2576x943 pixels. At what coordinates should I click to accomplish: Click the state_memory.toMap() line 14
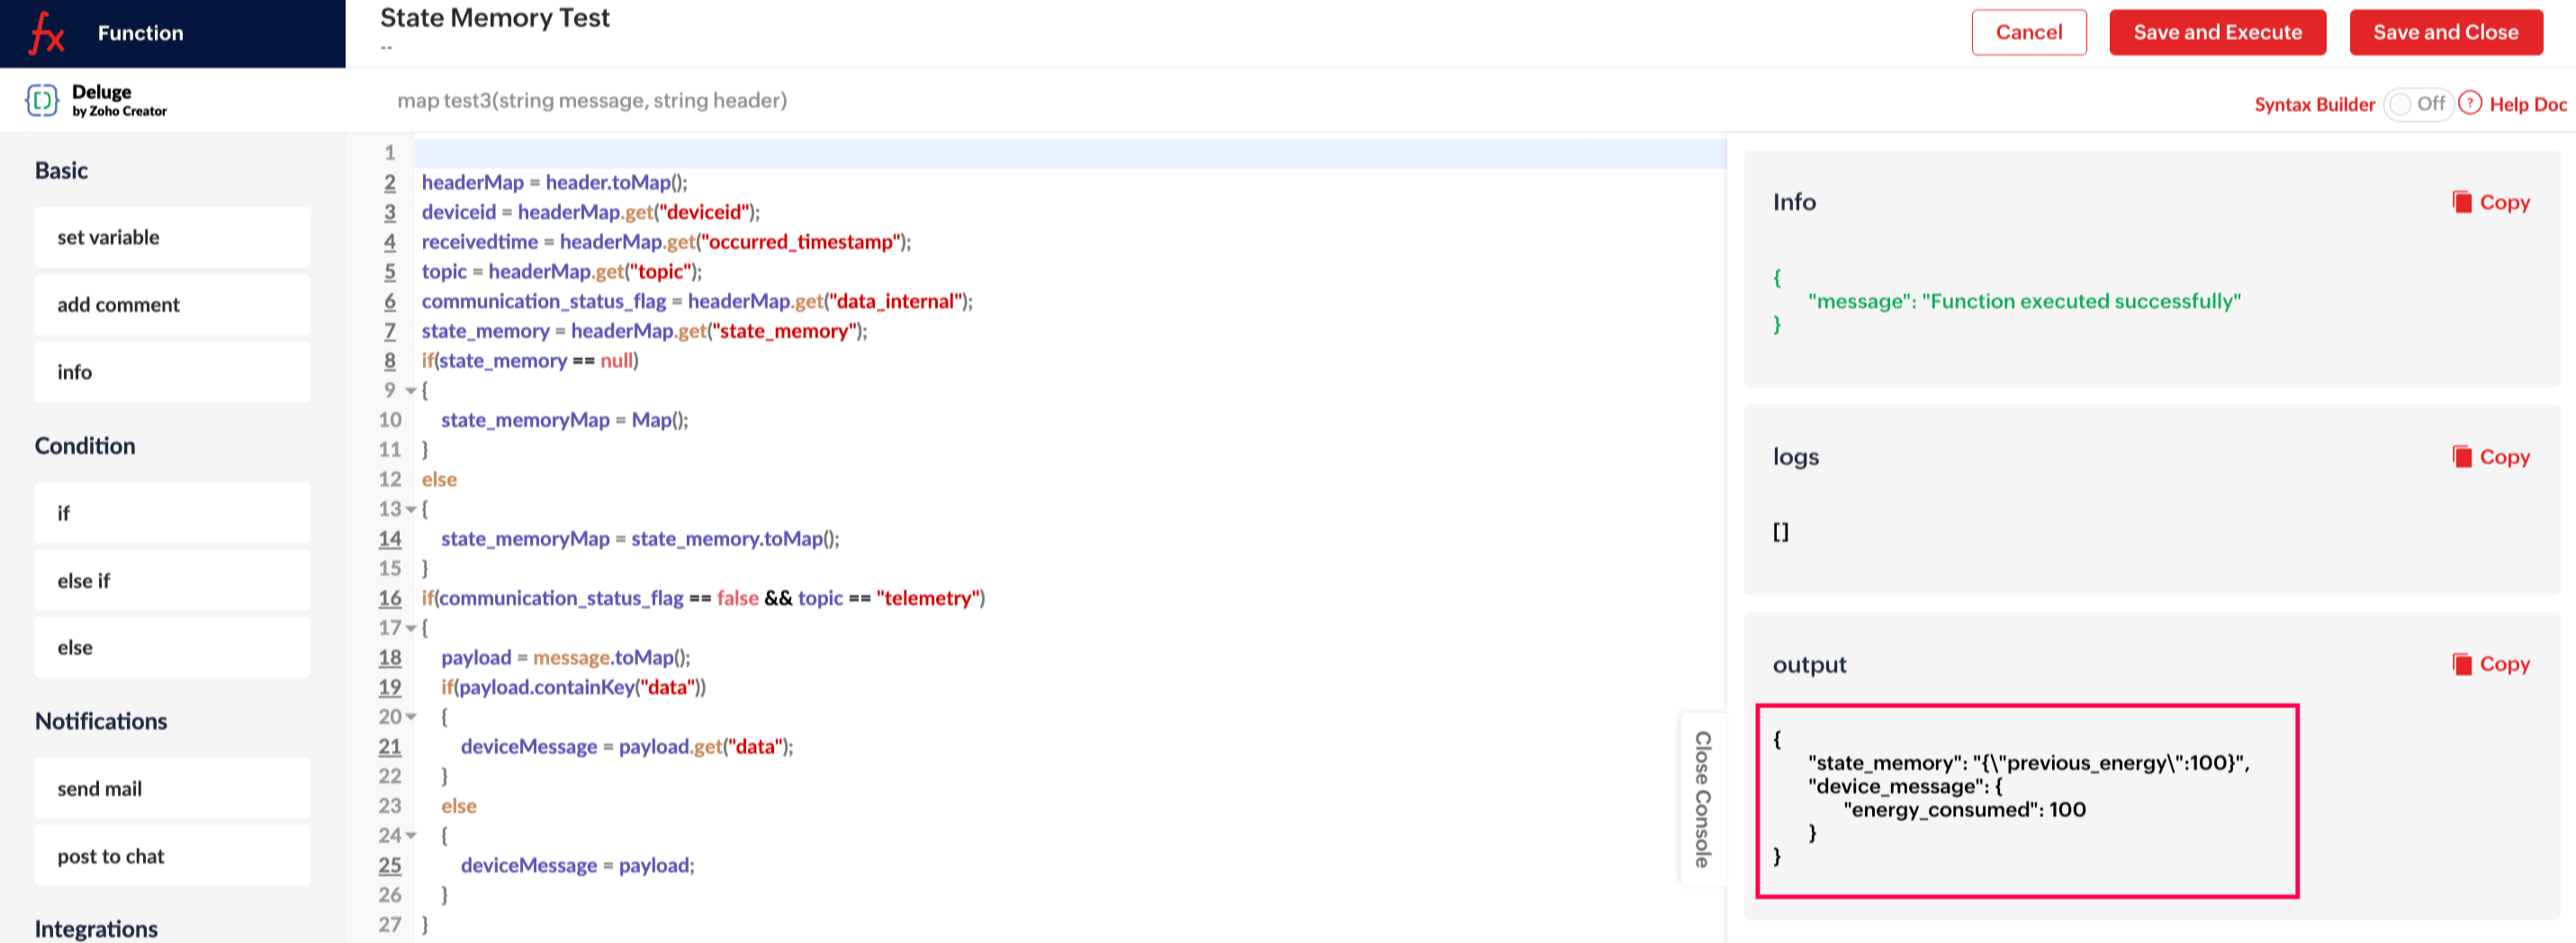click(x=641, y=539)
